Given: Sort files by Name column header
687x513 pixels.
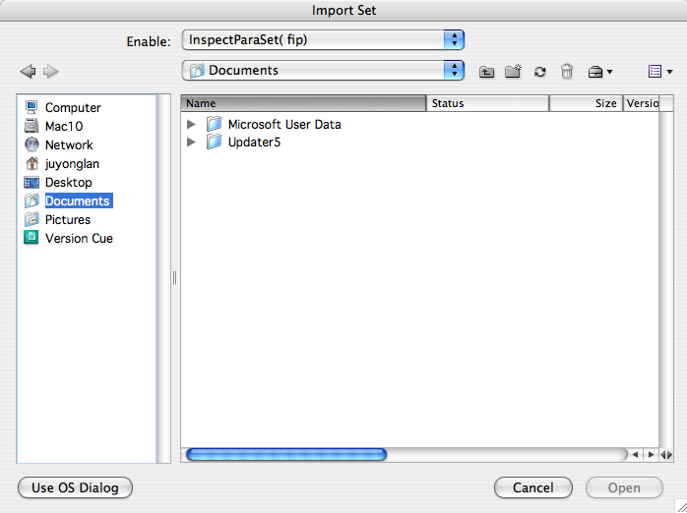Looking at the screenshot, I should click(303, 103).
